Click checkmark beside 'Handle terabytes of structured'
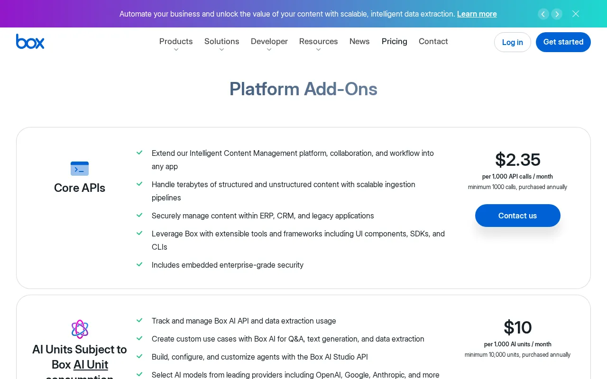Screen dimensions: 607x379 [x=139, y=184]
